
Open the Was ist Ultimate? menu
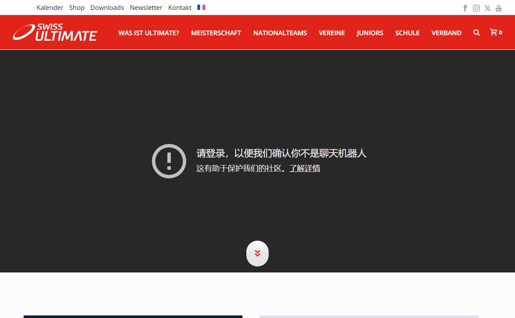coord(149,33)
